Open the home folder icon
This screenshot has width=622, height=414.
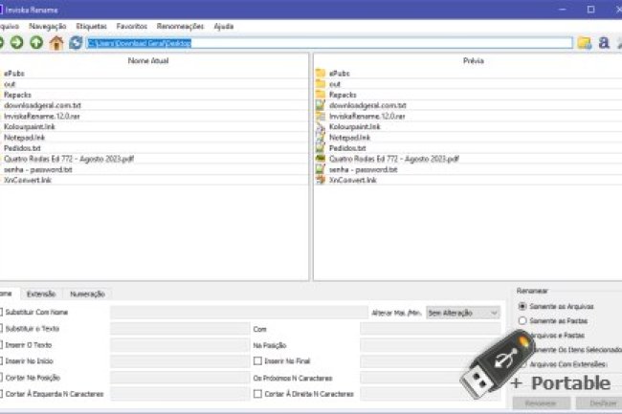[x=56, y=42]
